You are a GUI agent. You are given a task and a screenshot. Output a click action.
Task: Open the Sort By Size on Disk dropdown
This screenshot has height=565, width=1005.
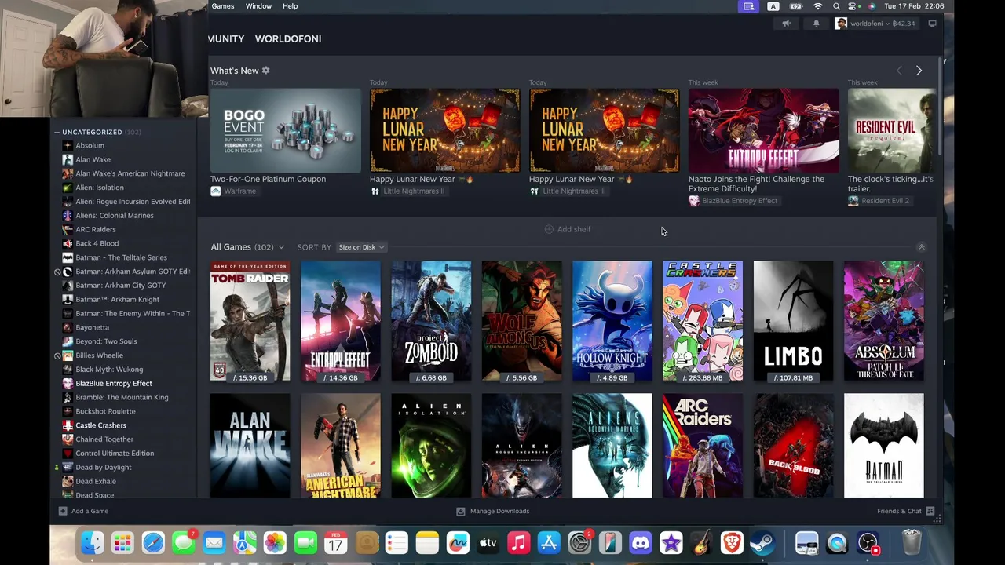coord(361,247)
